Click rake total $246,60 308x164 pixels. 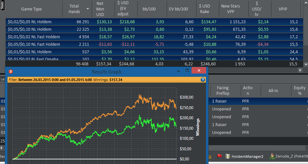[x=208, y=64]
